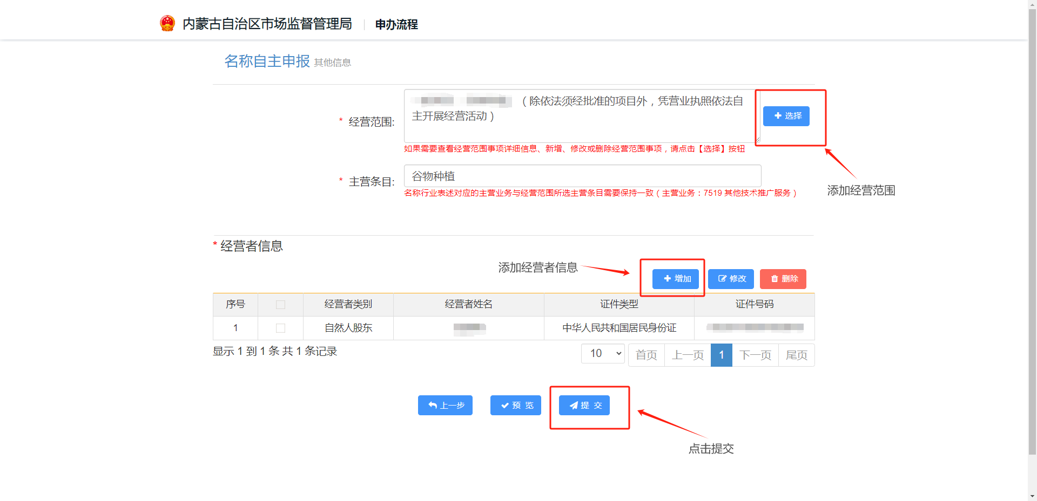Click the paper plane icon on 提交

click(574, 406)
